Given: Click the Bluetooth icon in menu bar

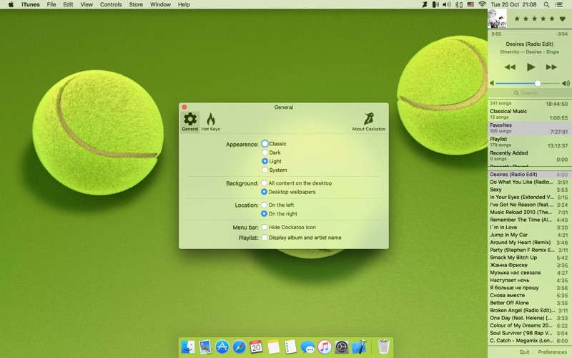Looking at the screenshot, I should click(x=458, y=4).
